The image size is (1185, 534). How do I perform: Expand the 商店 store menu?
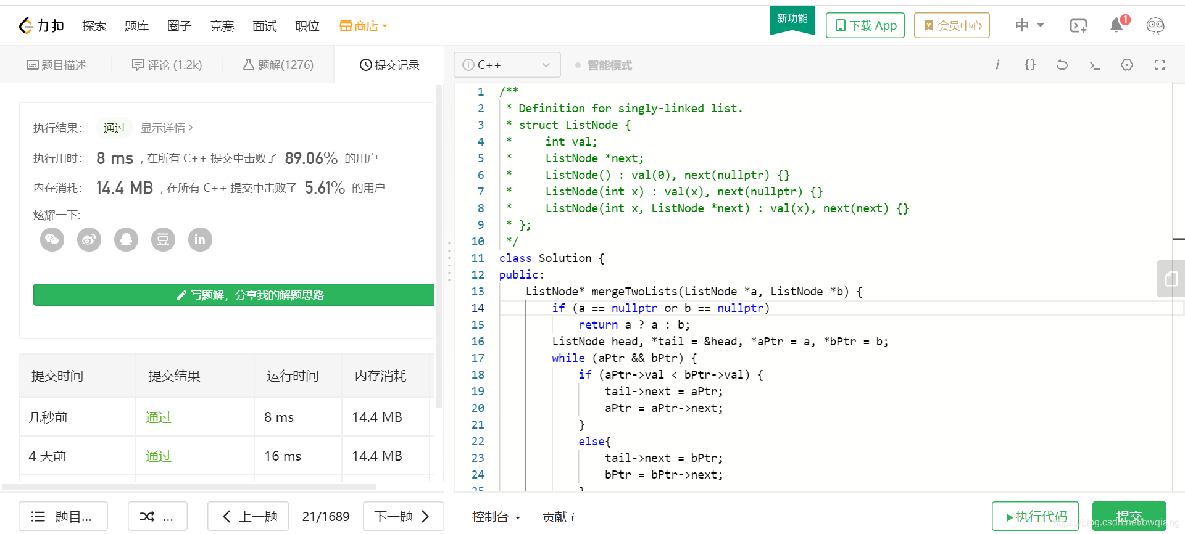click(x=364, y=26)
